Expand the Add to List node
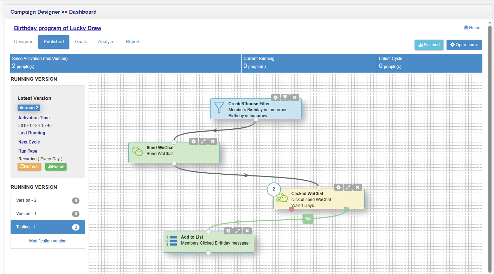This screenshot has height=274, width=494. tap(238, 231)
